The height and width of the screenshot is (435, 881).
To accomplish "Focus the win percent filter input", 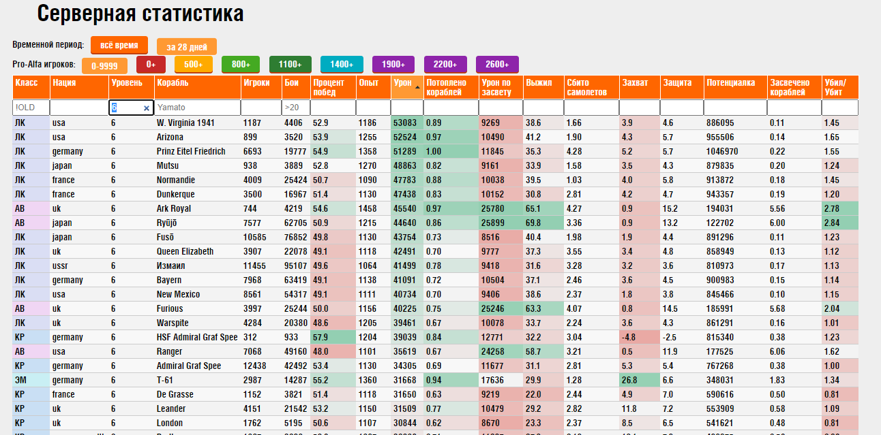I will click(x=333, y=108).
